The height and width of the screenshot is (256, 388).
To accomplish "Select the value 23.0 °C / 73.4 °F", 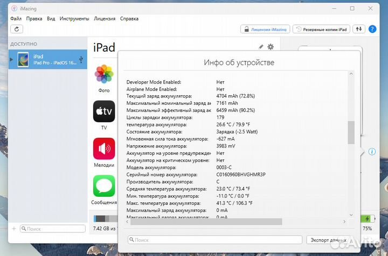I will [x=233, y=189].
